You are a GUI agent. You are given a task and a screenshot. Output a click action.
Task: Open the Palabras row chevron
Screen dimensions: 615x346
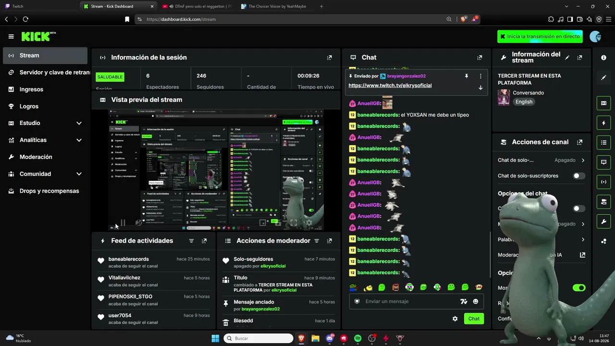click(x=583, y=239)
